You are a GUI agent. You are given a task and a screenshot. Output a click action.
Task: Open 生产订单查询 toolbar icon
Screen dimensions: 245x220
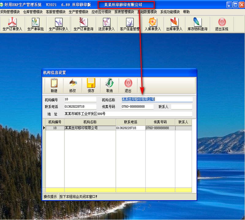pyautogui.click(x=83, y=24)
